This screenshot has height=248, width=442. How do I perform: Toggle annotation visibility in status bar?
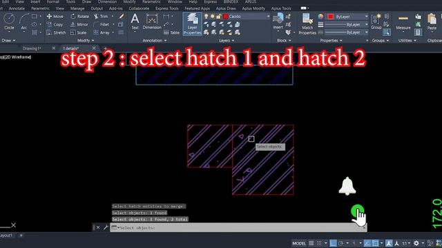(389, 243)
